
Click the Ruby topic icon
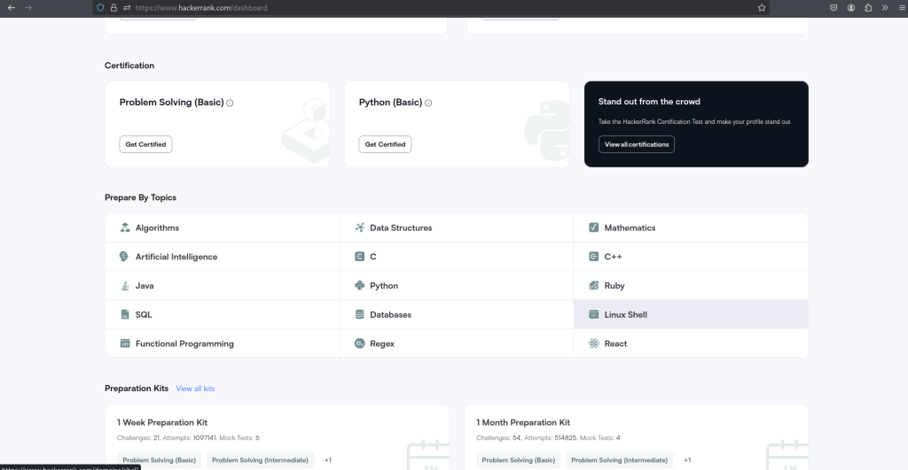point(593,286)
